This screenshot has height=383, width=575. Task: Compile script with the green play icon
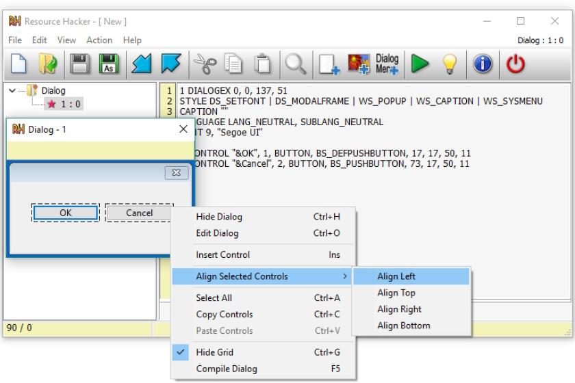[420, 64]
